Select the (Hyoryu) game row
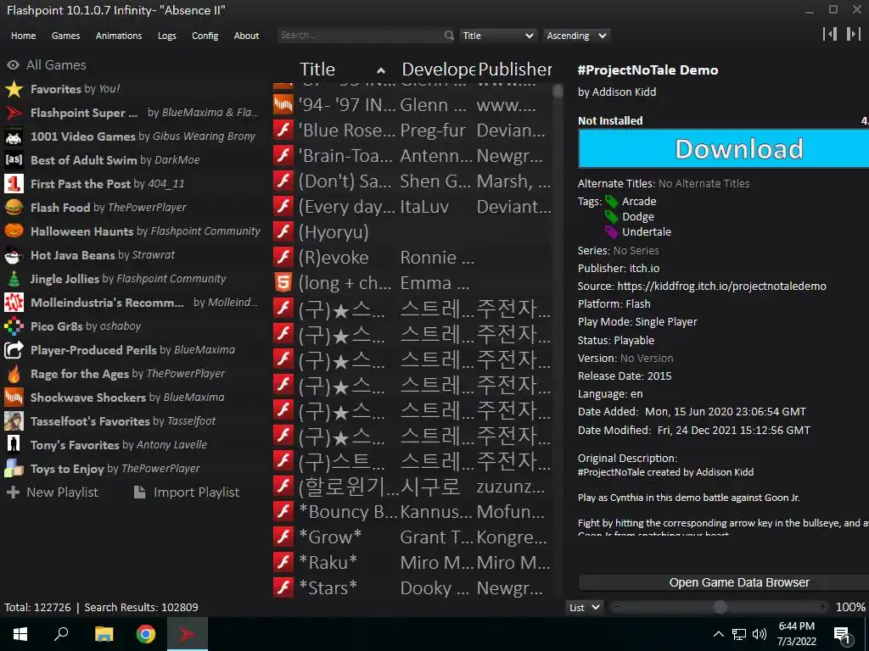Image resolution: width=869 pixels, height=651 pixels. [413, 231]
